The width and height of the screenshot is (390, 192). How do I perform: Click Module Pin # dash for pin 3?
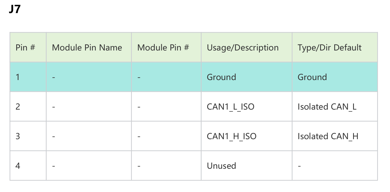139,136
